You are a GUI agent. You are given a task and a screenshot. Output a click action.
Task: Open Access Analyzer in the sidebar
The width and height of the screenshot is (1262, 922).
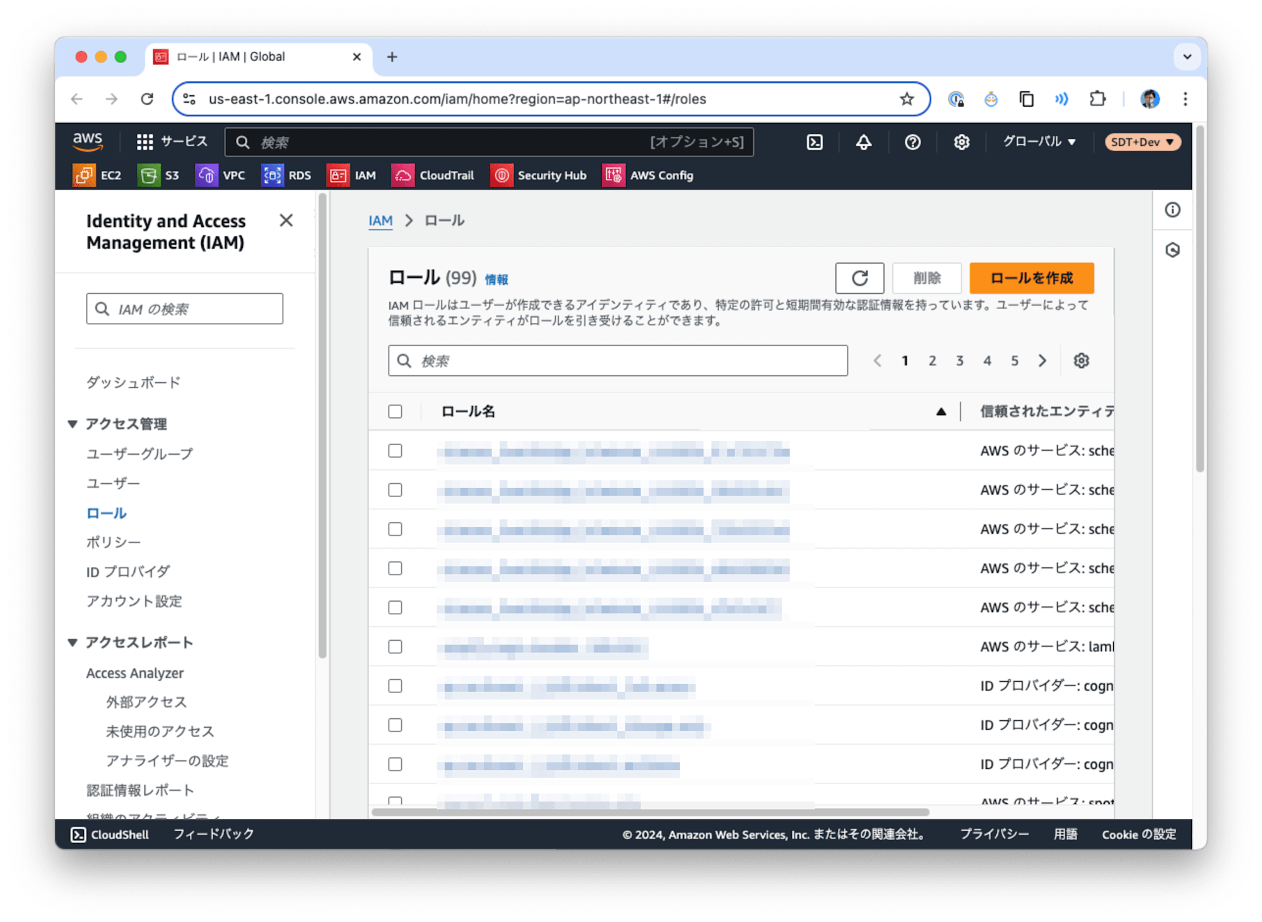click(x=135, y=674)
